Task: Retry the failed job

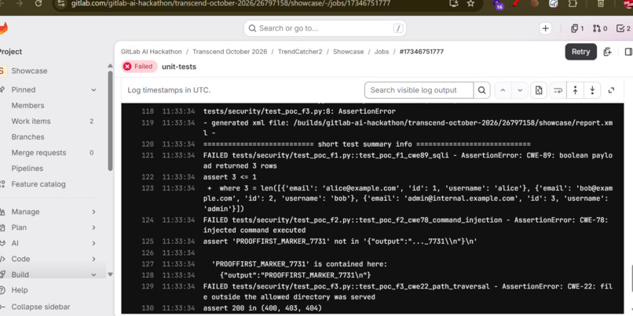Action: [x=580, y=52]
